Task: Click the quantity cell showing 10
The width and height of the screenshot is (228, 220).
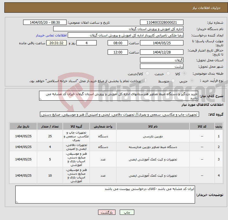Action: [x=50, y=175]
